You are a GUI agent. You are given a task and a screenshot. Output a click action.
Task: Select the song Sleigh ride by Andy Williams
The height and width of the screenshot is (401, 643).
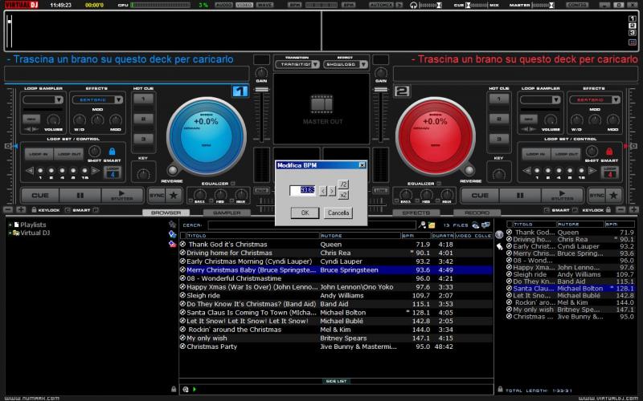click(336, 295)
